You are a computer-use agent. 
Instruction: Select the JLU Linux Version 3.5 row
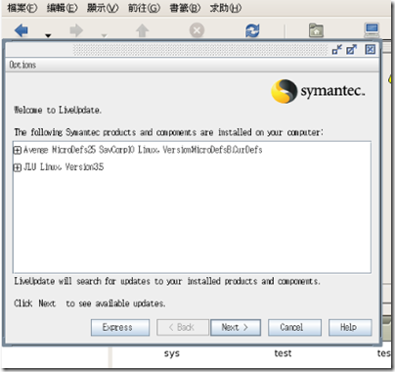pos(64,167)
